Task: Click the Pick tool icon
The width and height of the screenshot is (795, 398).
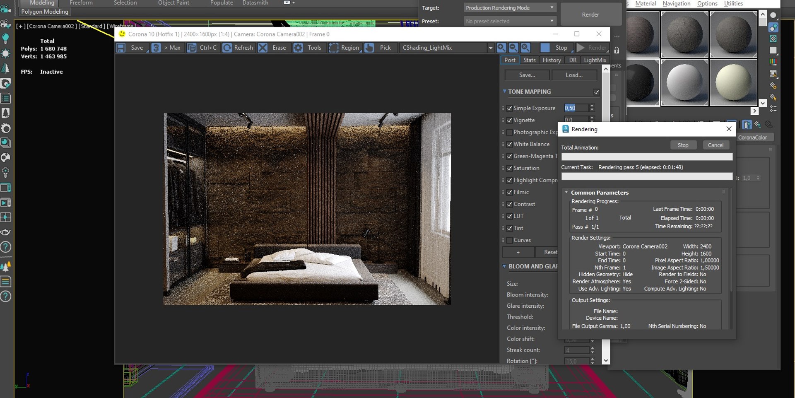Action: [x=369, y=48]
